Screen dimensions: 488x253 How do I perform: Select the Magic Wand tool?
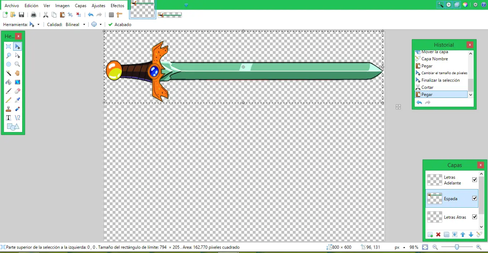pyautogui.click(x=9, y=73)
